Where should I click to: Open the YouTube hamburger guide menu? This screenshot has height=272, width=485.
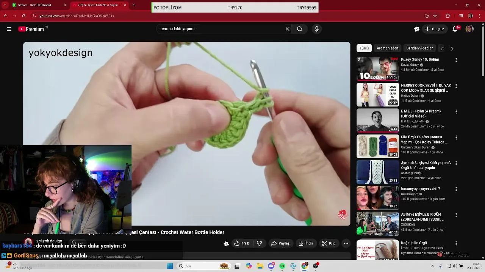click(x=9, y=29)
